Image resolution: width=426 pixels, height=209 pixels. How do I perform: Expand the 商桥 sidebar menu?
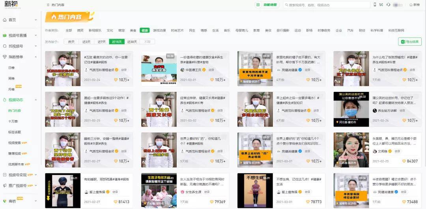[35, 201]
